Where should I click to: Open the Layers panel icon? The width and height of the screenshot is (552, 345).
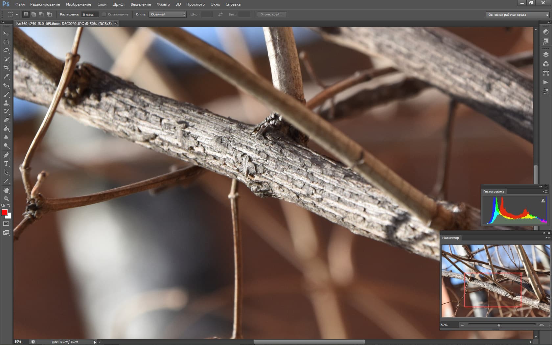point(546,55)
